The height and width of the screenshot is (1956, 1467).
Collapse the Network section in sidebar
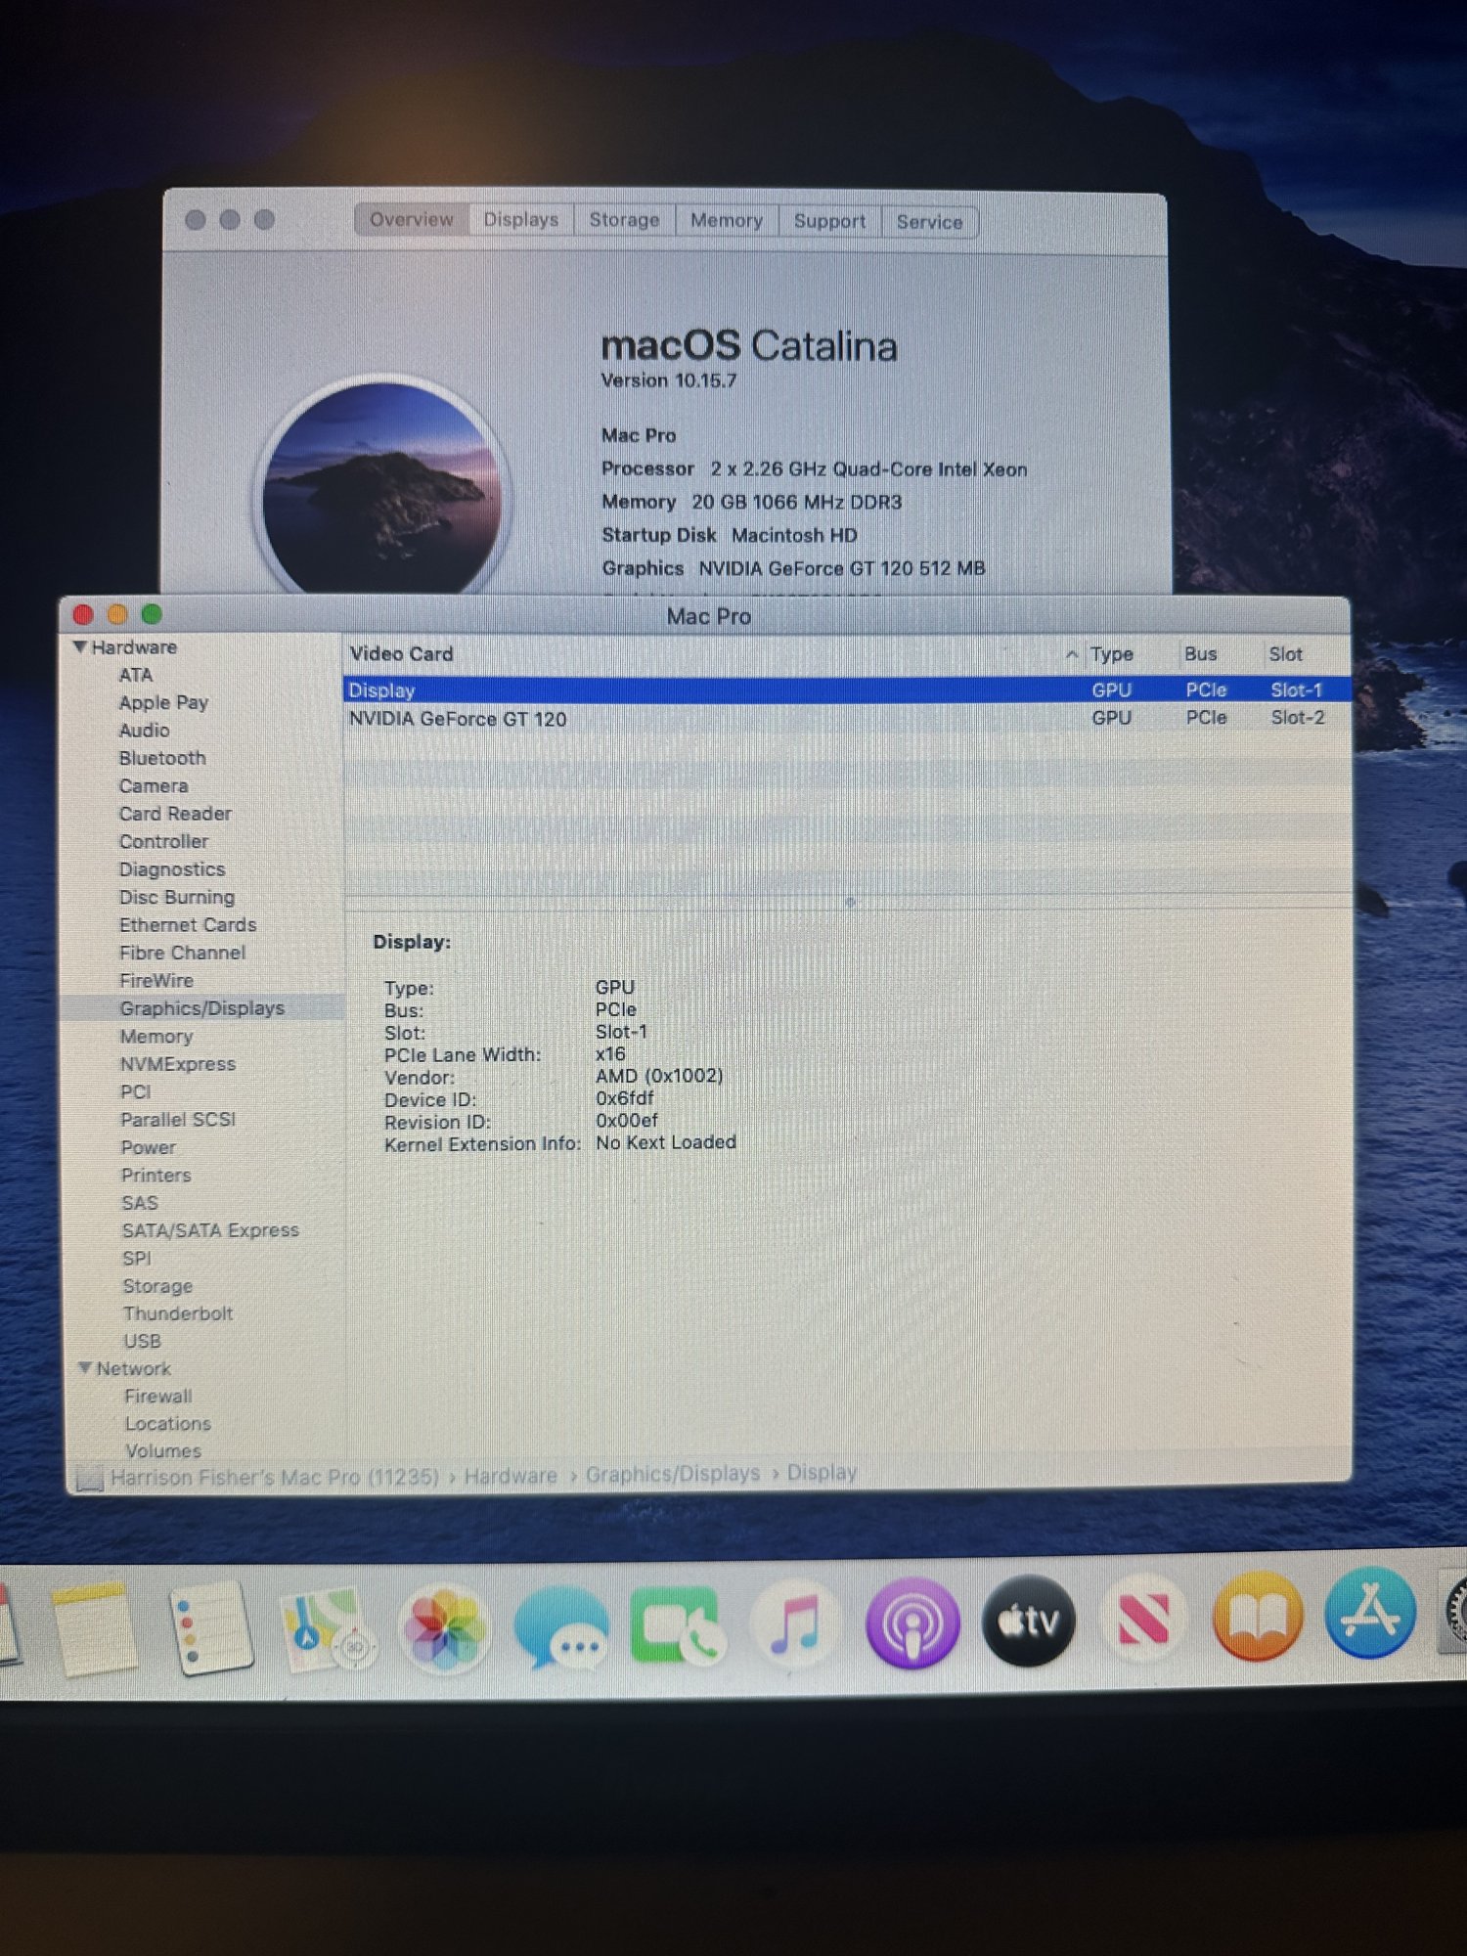[85, 1368]
